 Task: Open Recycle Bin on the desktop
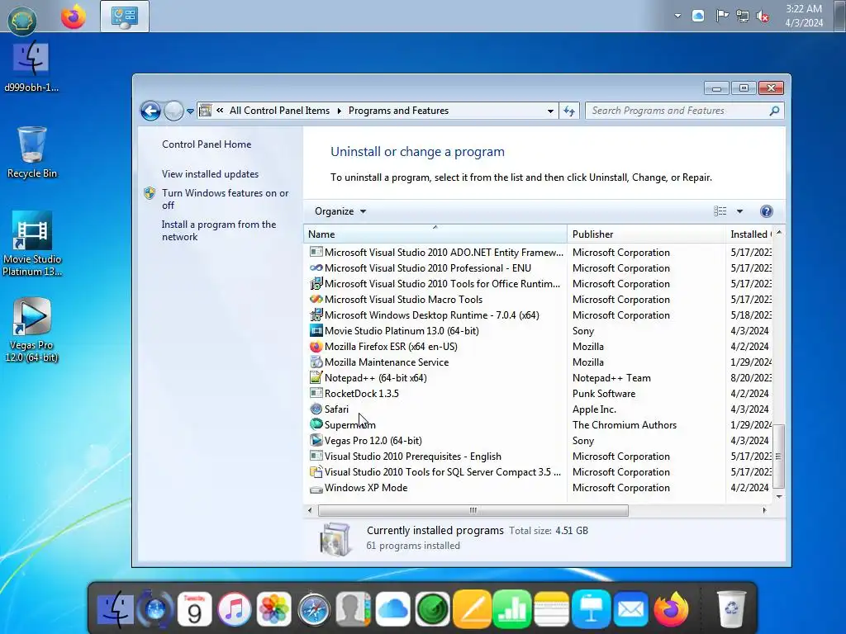(x=32, y=152)
